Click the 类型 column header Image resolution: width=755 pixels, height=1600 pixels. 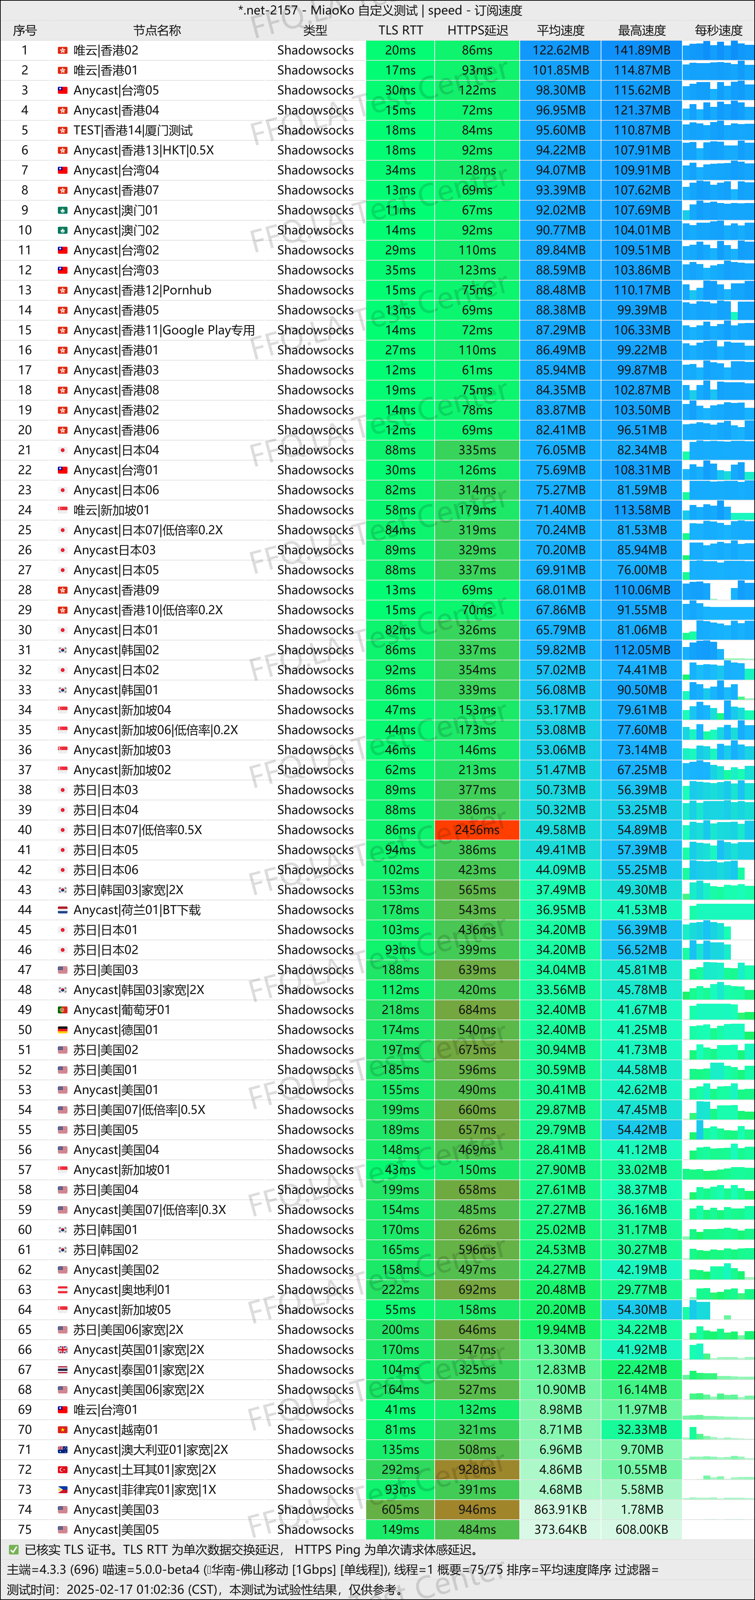pos(316,30)
